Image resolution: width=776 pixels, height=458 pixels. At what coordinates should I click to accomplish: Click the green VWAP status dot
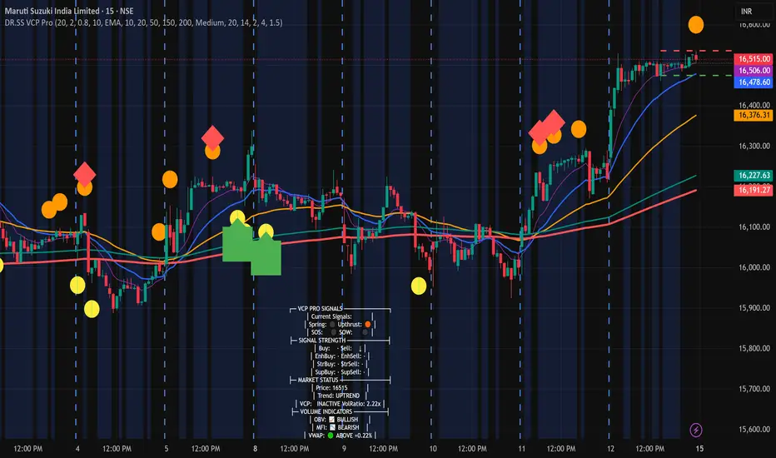pos(330,436)
